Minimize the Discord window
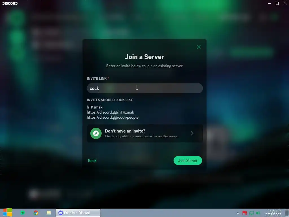289x217 pixels. [269, 3]
